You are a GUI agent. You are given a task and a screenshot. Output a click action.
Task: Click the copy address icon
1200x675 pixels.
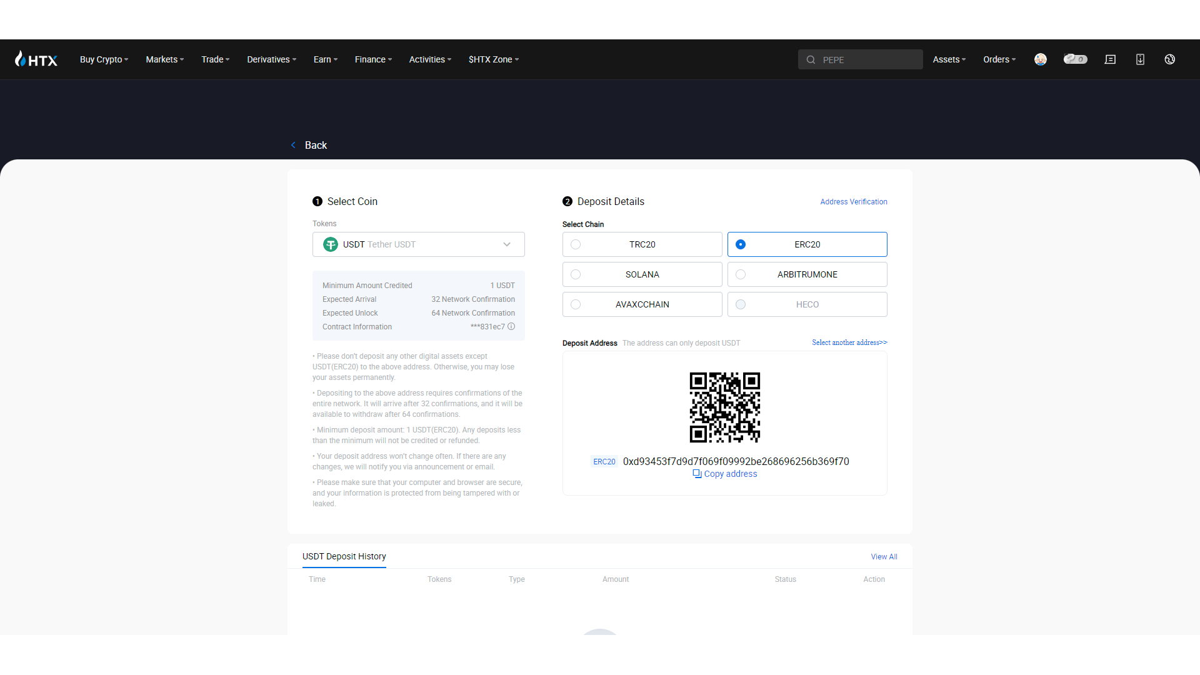tap(697, 474)
